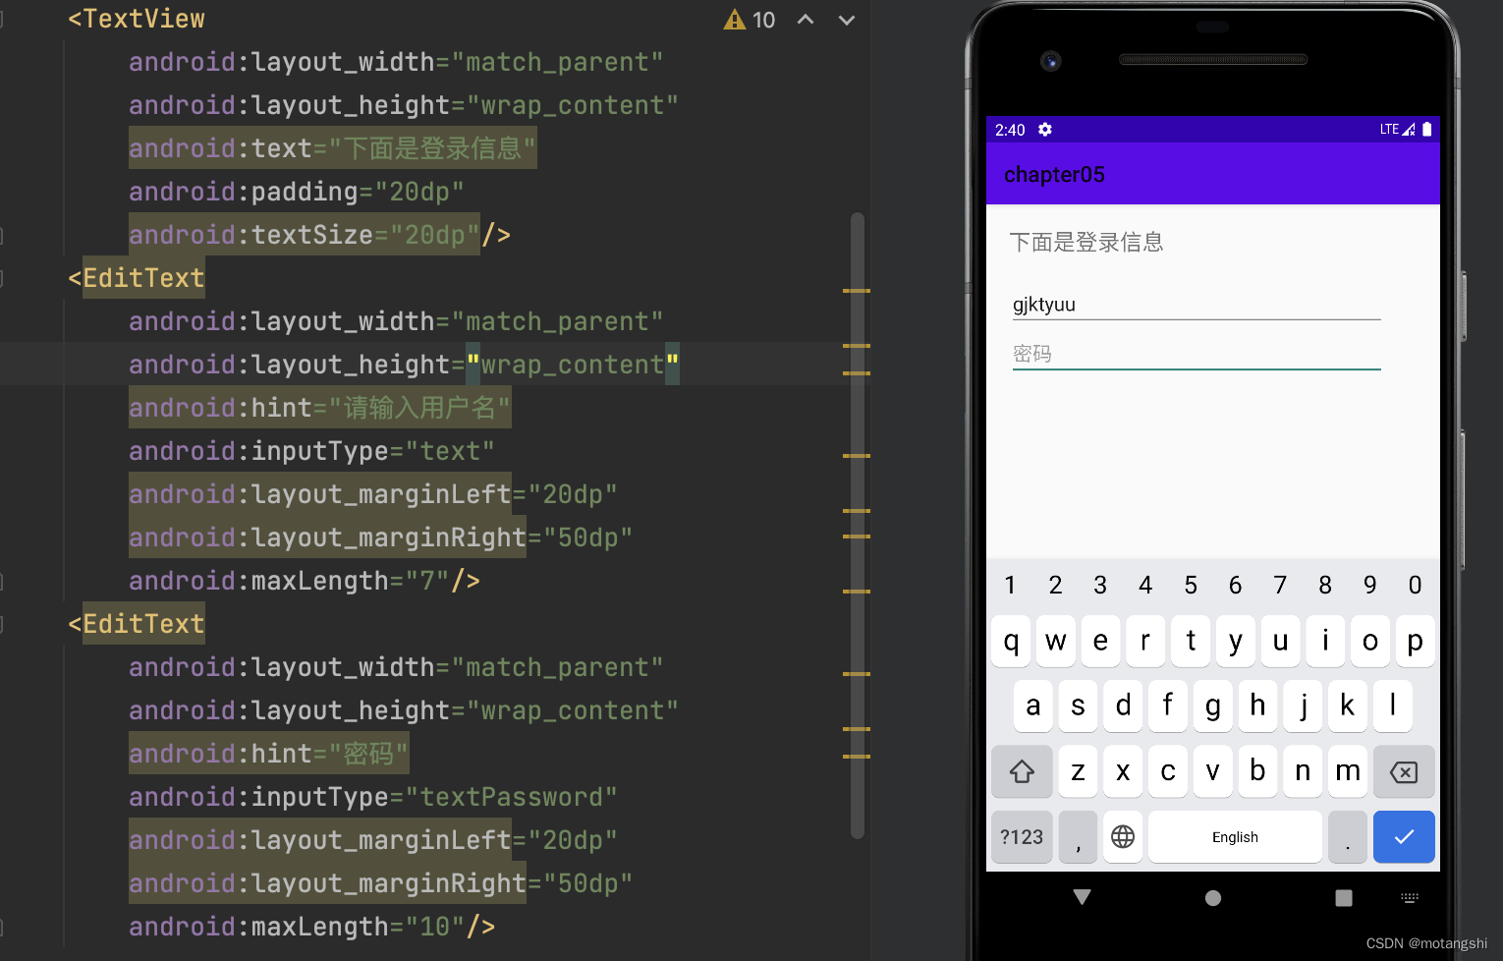Click the keyboard picker icon in the navigation bar

click(1410, 897)
